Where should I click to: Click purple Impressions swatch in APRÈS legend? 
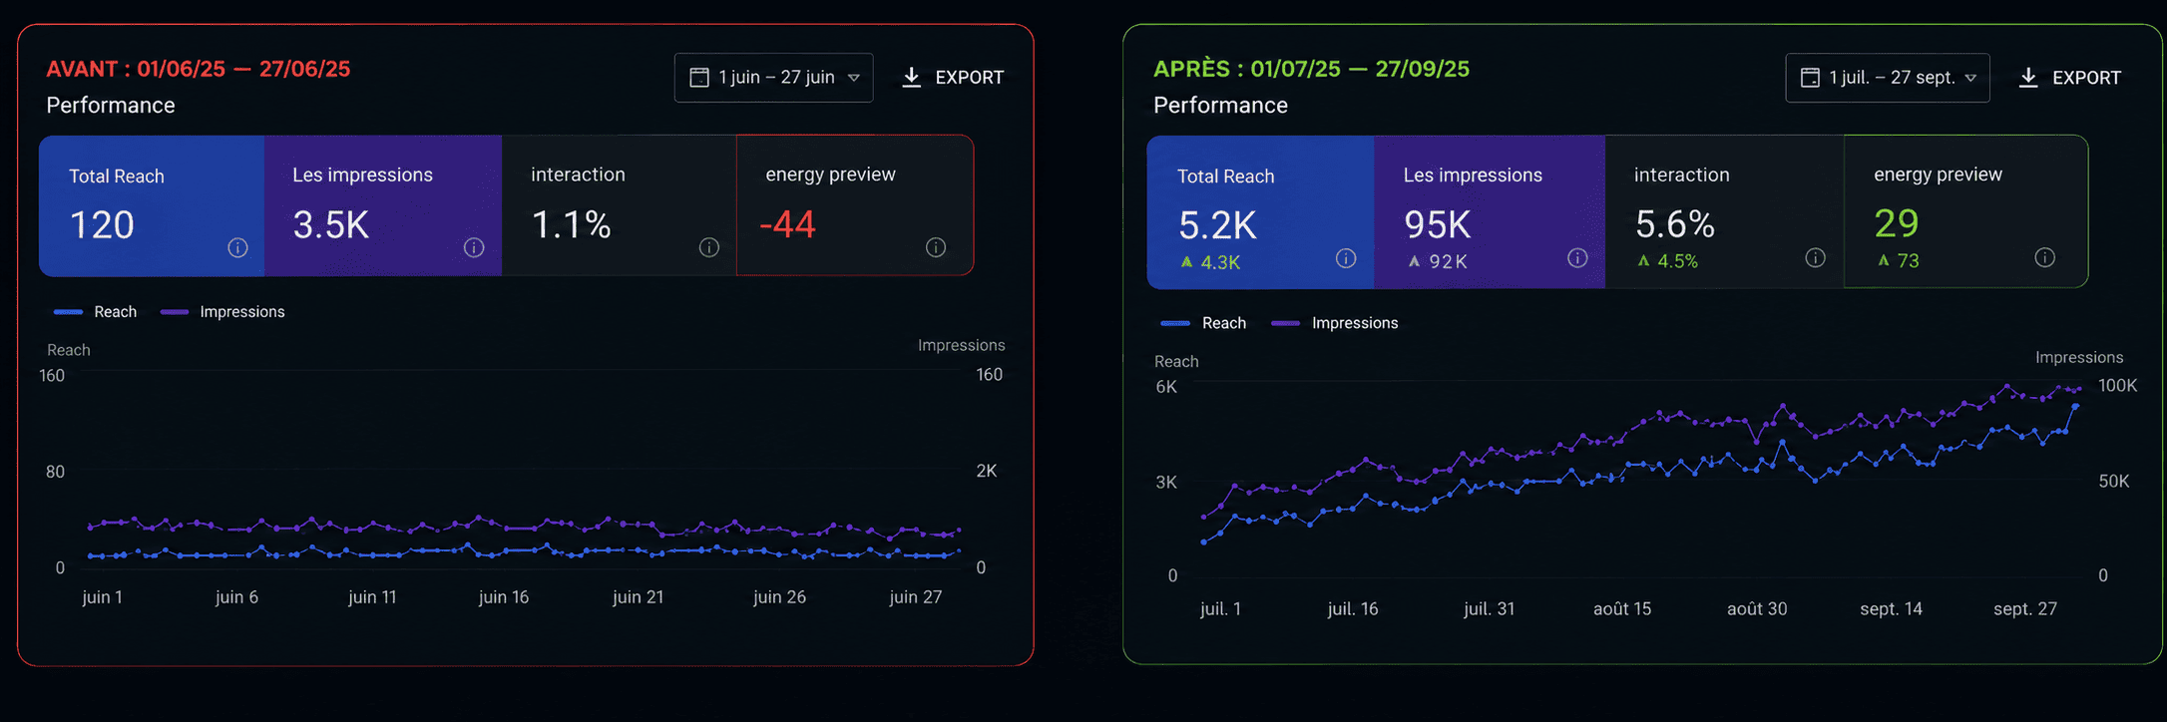[x=1285, y=323]
